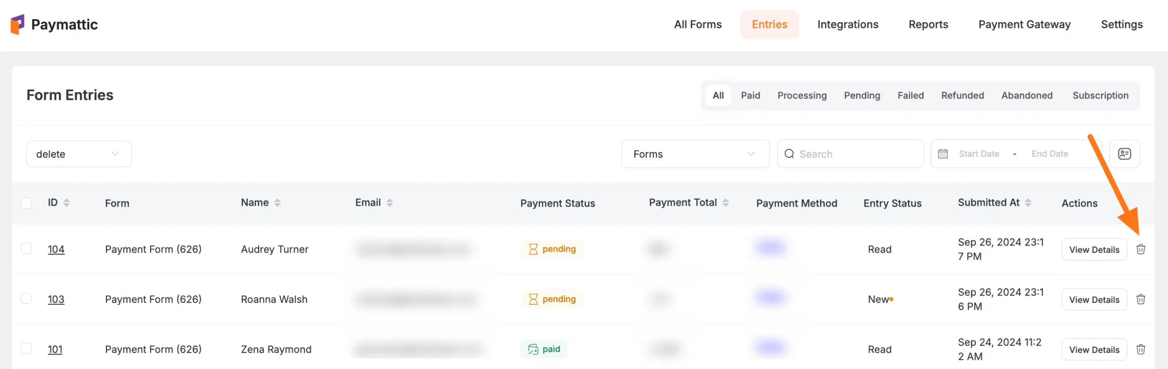The image size is (1168, 369).
Task: Expand the Forms filter dropdown
Action: click(x=695, y=154)
